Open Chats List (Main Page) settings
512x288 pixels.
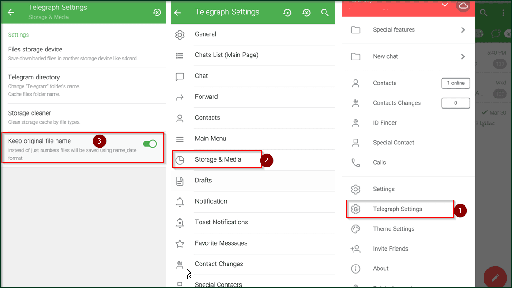[x=253, y=55]
